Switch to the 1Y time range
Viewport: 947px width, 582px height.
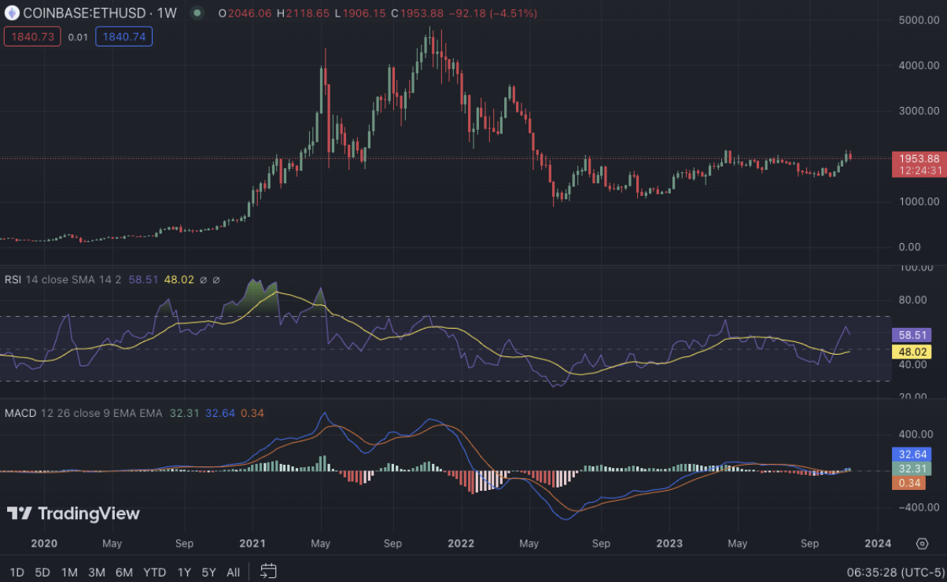click(x=184, y=572)
